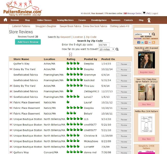The width and height of the screenshot is (167, 154).
Task: Click two-thumb rating by Zeldagirl413
Action: coord(70,91)
